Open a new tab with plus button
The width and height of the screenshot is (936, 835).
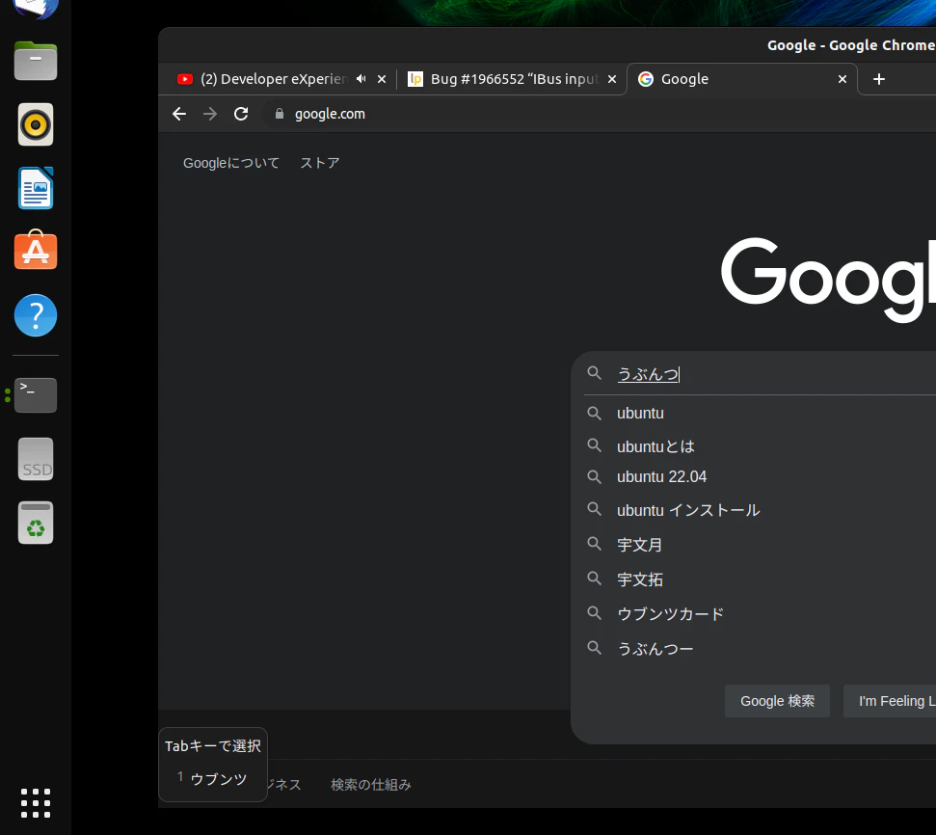tap(879, 79)
